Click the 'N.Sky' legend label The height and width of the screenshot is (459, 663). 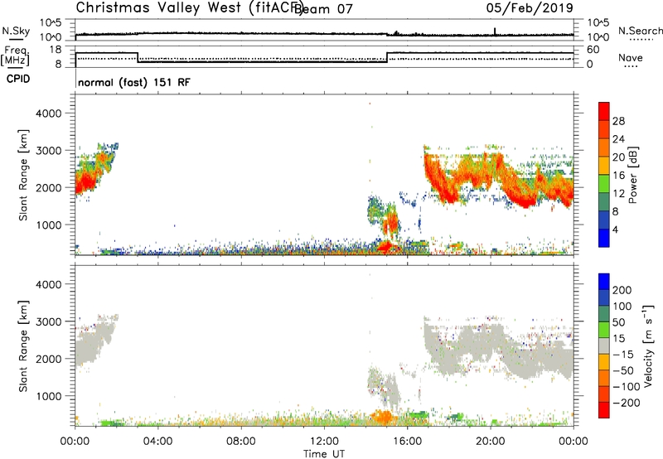(x=16, y=31)
